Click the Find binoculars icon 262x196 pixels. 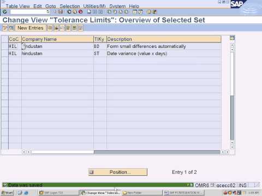95,12
